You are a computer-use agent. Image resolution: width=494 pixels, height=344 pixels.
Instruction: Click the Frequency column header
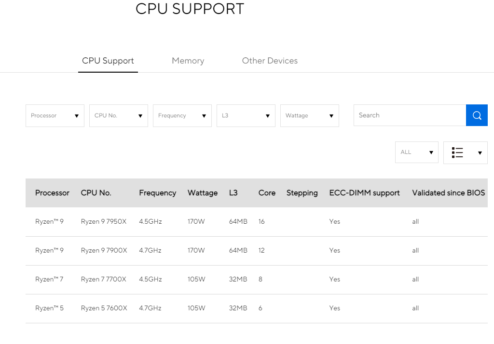tap(157, 193)
